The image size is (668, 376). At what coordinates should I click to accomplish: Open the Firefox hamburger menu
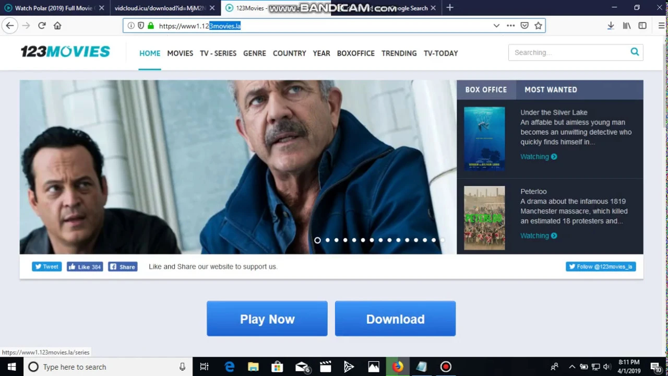tap(662, 26)
